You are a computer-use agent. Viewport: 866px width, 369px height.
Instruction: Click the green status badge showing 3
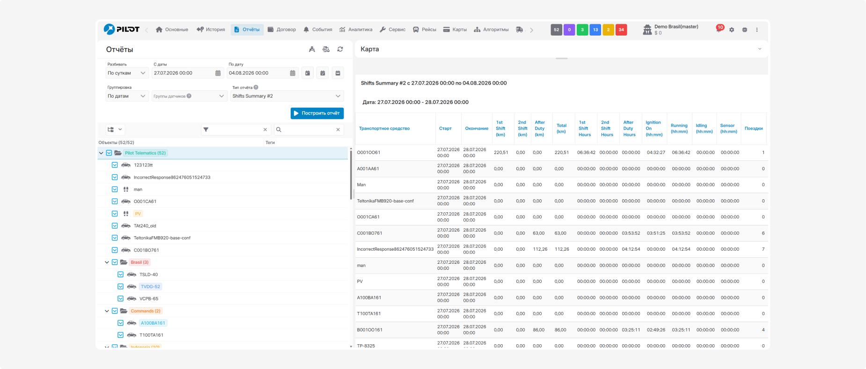[x=582, y=29]
